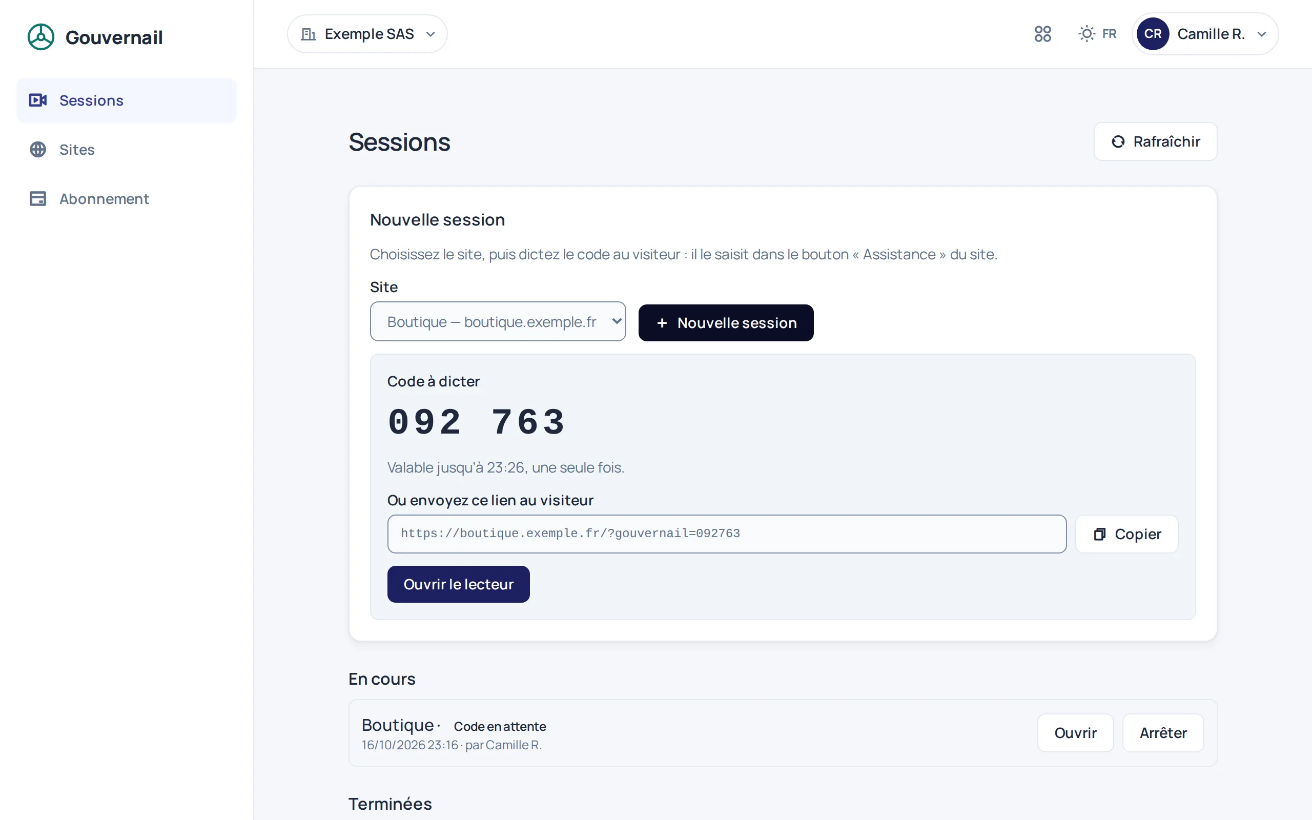
Task: Expand the Camille R. account chevron
Action: pos(1262,34)
